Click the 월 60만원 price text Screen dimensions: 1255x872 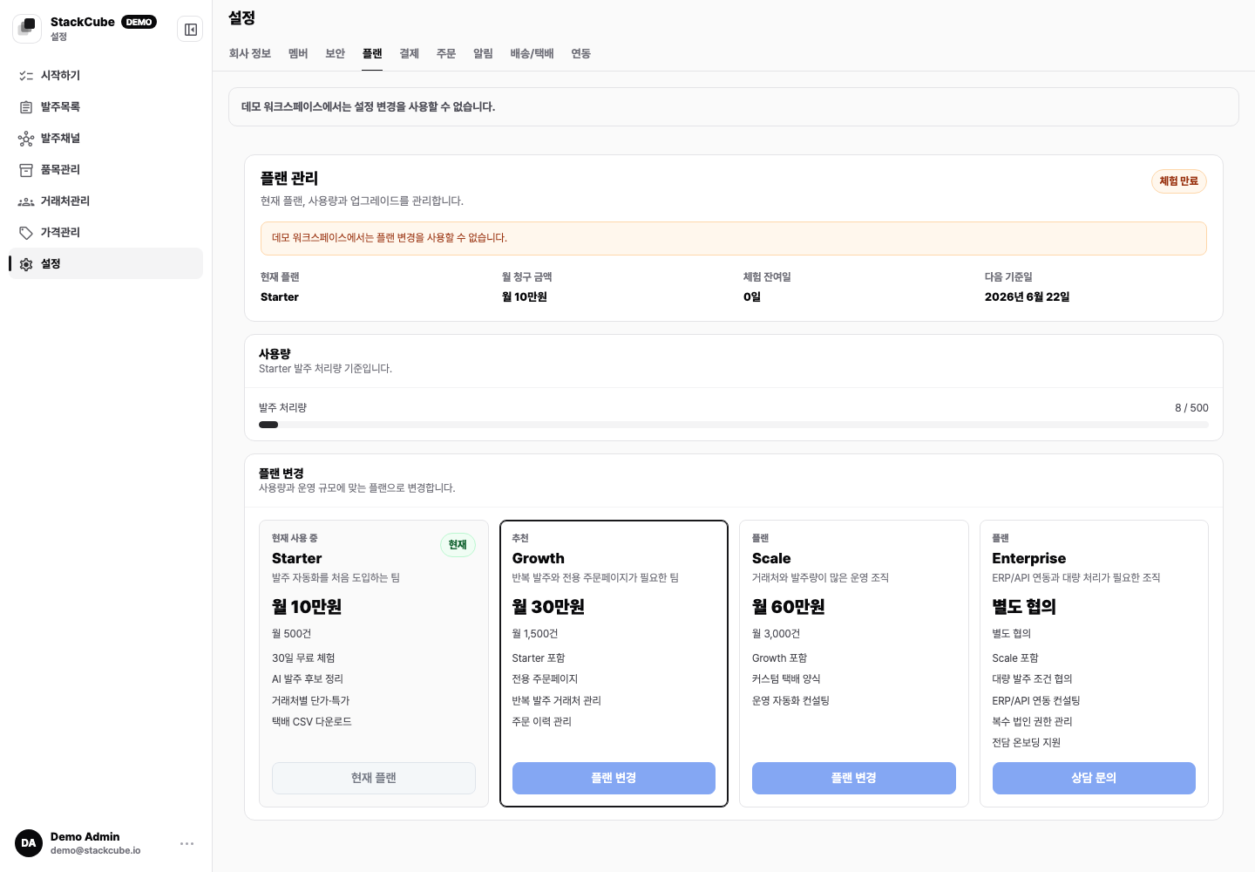click(x=789, y=607)
